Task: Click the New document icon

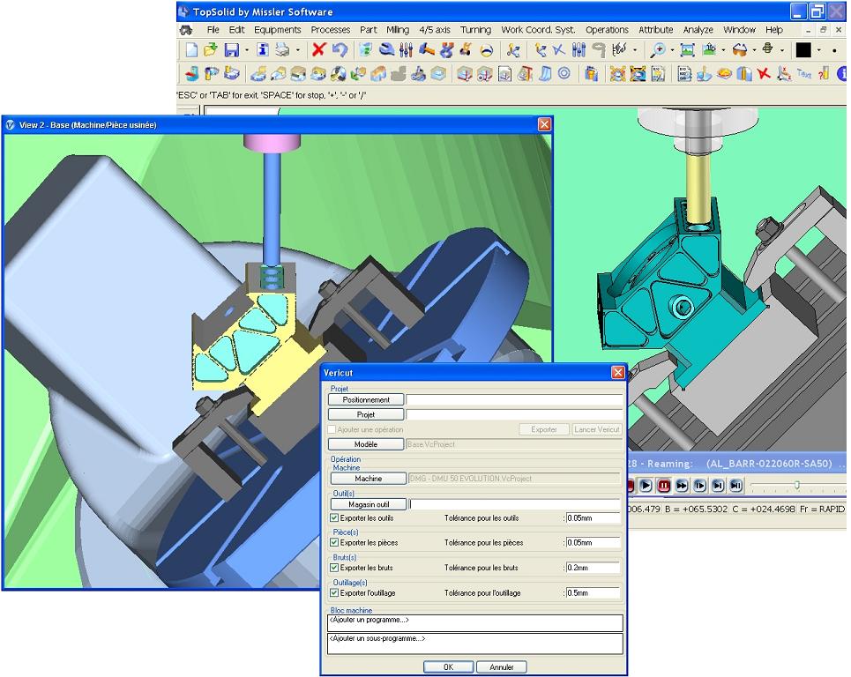Action: click(x=191, y=50)
